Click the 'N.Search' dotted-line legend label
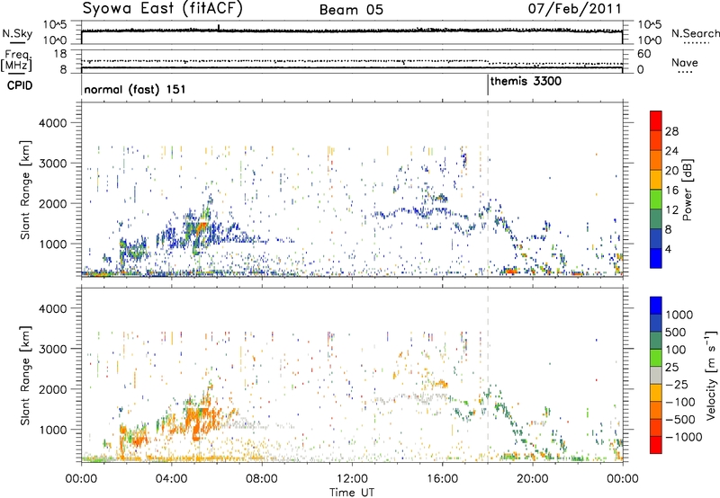 (x=696, y=33)
